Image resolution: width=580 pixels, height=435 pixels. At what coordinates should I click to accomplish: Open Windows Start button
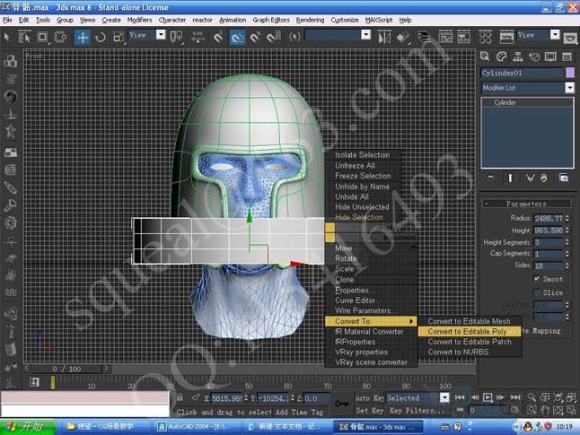coord(28,427)
